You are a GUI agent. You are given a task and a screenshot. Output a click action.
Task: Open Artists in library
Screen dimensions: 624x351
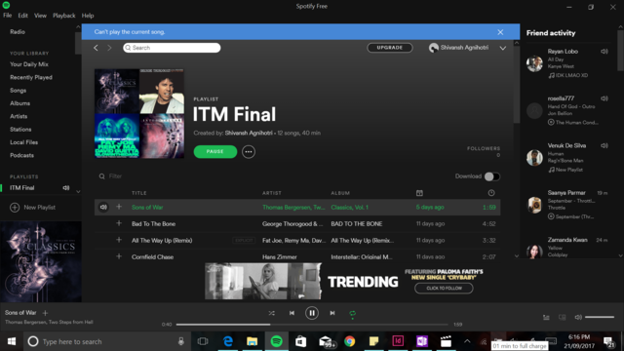pyautogui.click(x=19, y=117)
